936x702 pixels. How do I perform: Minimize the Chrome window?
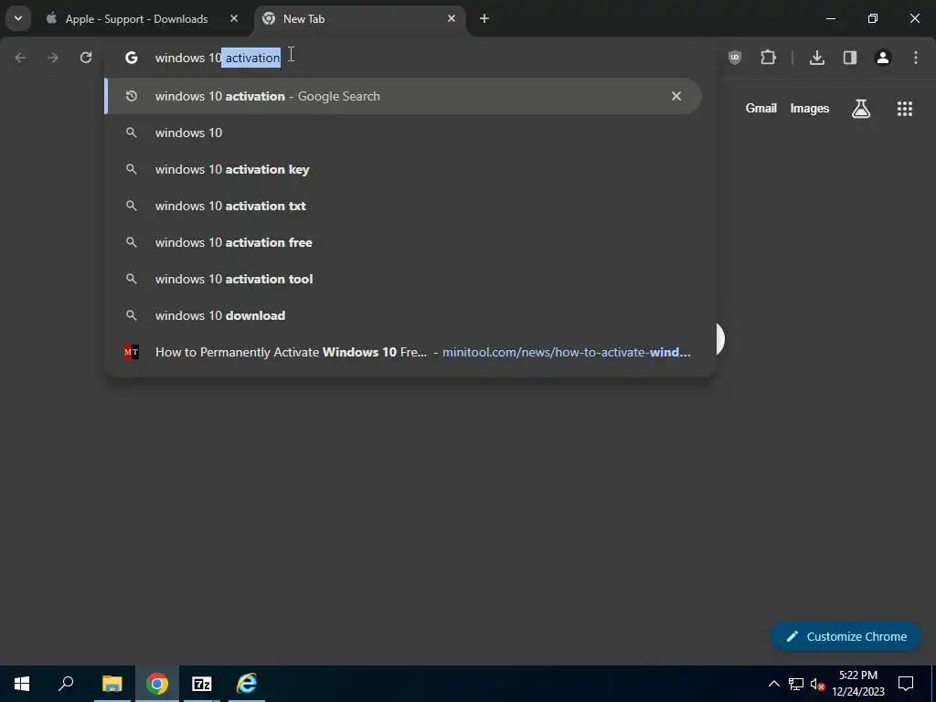pyautogui.click(x=830, y=18)
